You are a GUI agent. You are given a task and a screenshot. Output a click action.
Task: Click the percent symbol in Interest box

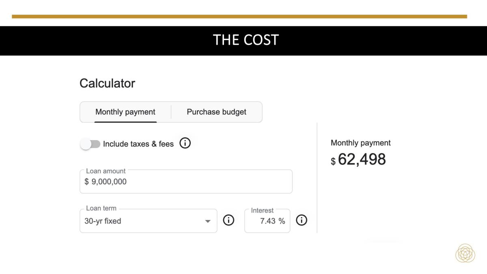(282, 221)
